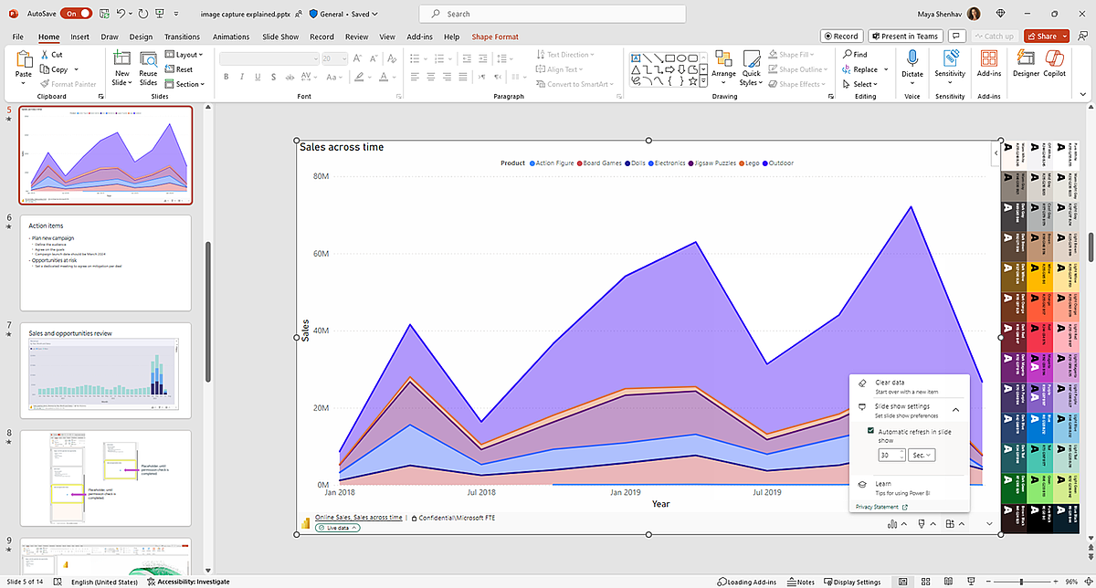1096x588 pixels.
Task: Click the Present in Teams button
Action: click(x=905, y=36)
